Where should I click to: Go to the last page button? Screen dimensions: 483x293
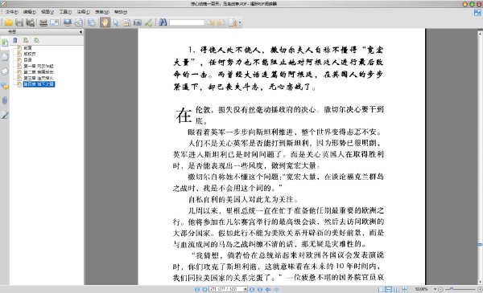tap(260, 289)
